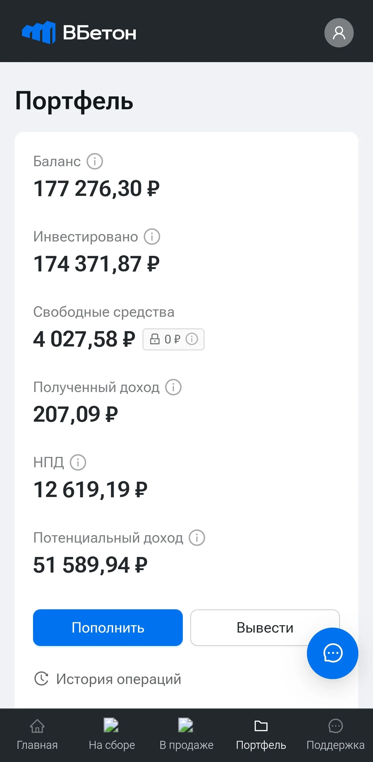Select the Портфель tab in bottom bar
373x762 pixels.
tap(261, 734)
